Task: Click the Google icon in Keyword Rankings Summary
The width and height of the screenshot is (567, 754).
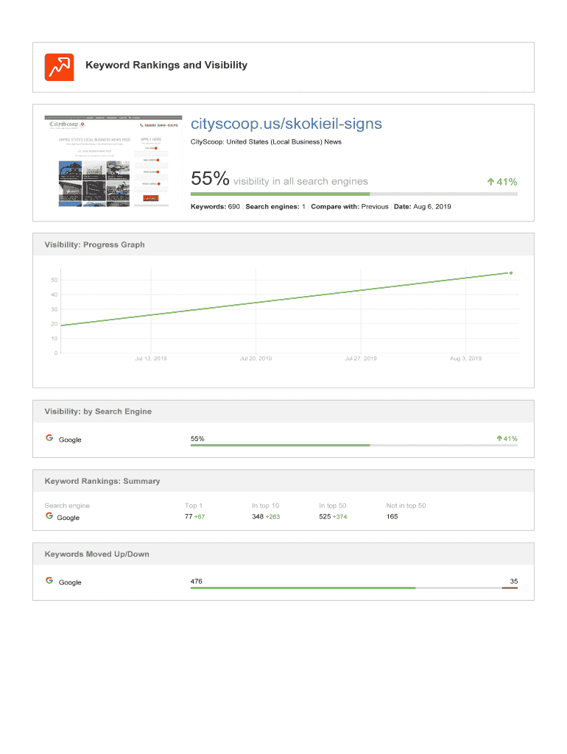Action: point(49,516)
